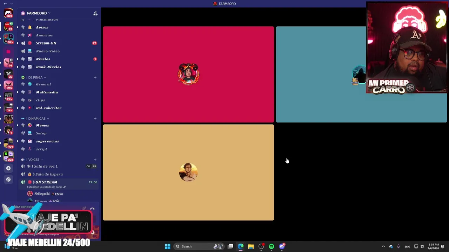Open the Niveles channel
Image resolution: width=449 pixels, height=252 pixels.
click(x=59, y=59)
